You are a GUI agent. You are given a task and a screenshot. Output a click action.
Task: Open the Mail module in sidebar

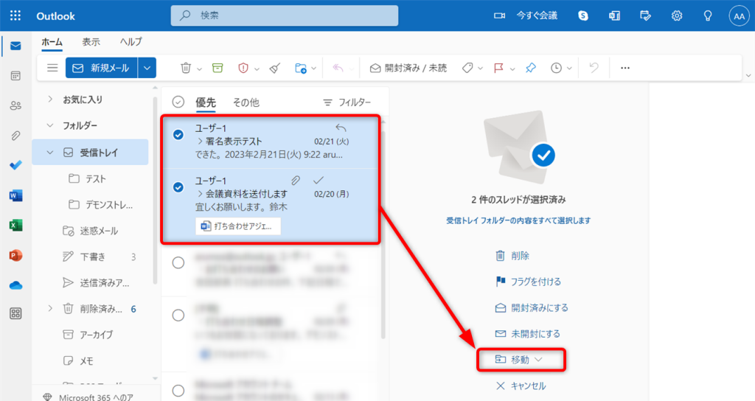pos(15,46)
